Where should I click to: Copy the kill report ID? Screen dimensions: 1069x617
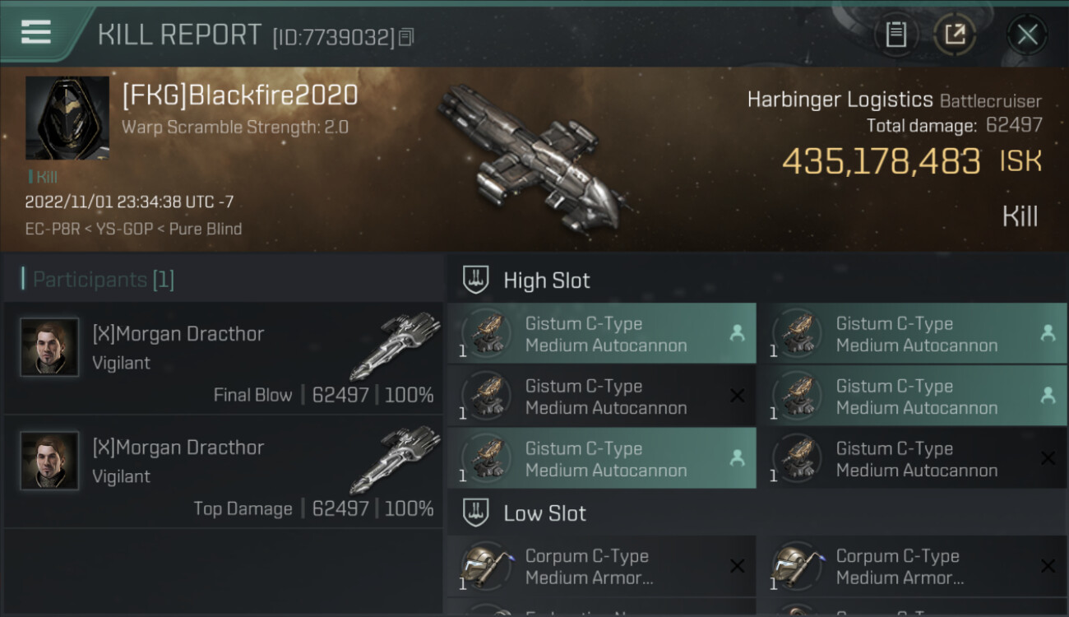pos(405,37)
